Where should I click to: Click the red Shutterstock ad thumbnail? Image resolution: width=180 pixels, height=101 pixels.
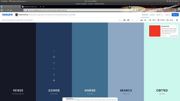[x=155, y=31]
